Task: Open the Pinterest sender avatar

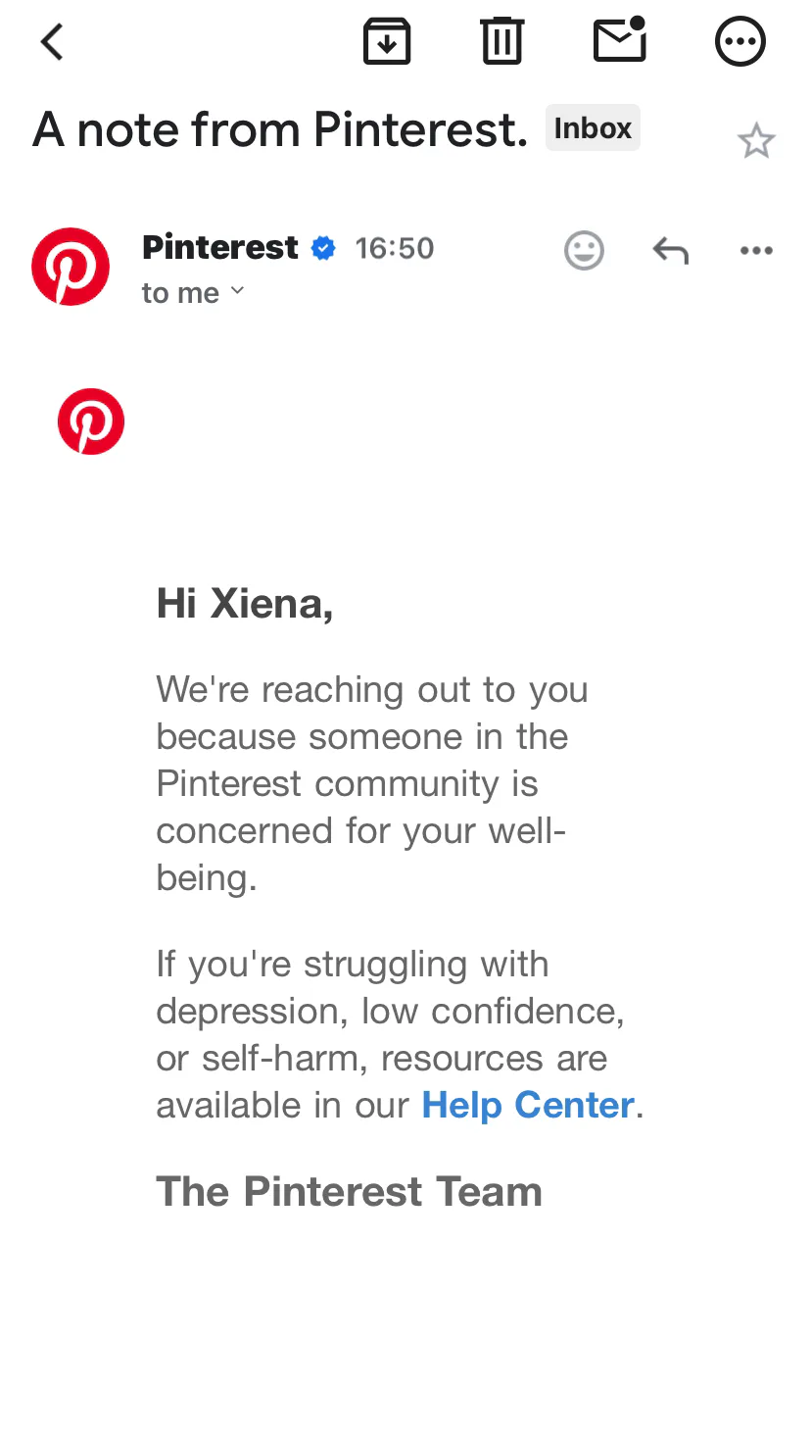Action: tap(71, 267)
